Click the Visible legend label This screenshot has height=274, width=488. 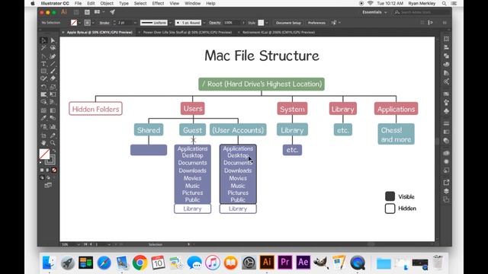point(406,196)
